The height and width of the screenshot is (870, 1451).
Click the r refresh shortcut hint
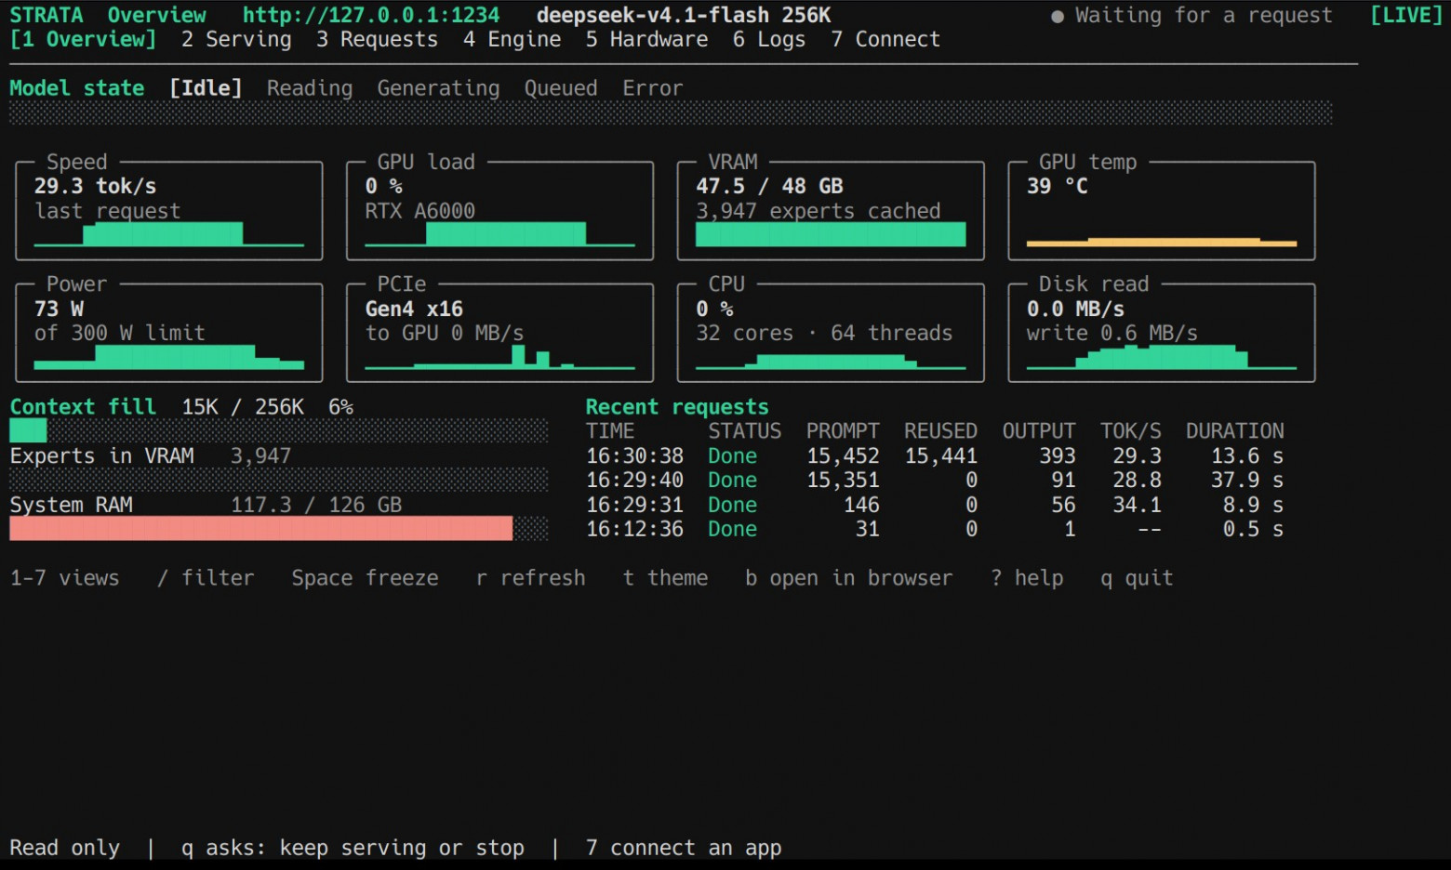point(530,578)
